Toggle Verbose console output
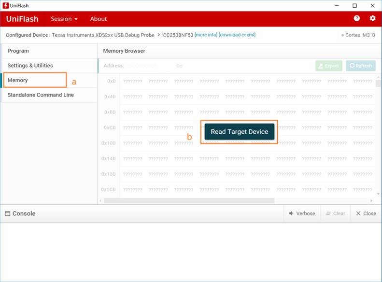This screenshot has width=382, height=282. tap(302, 213)
